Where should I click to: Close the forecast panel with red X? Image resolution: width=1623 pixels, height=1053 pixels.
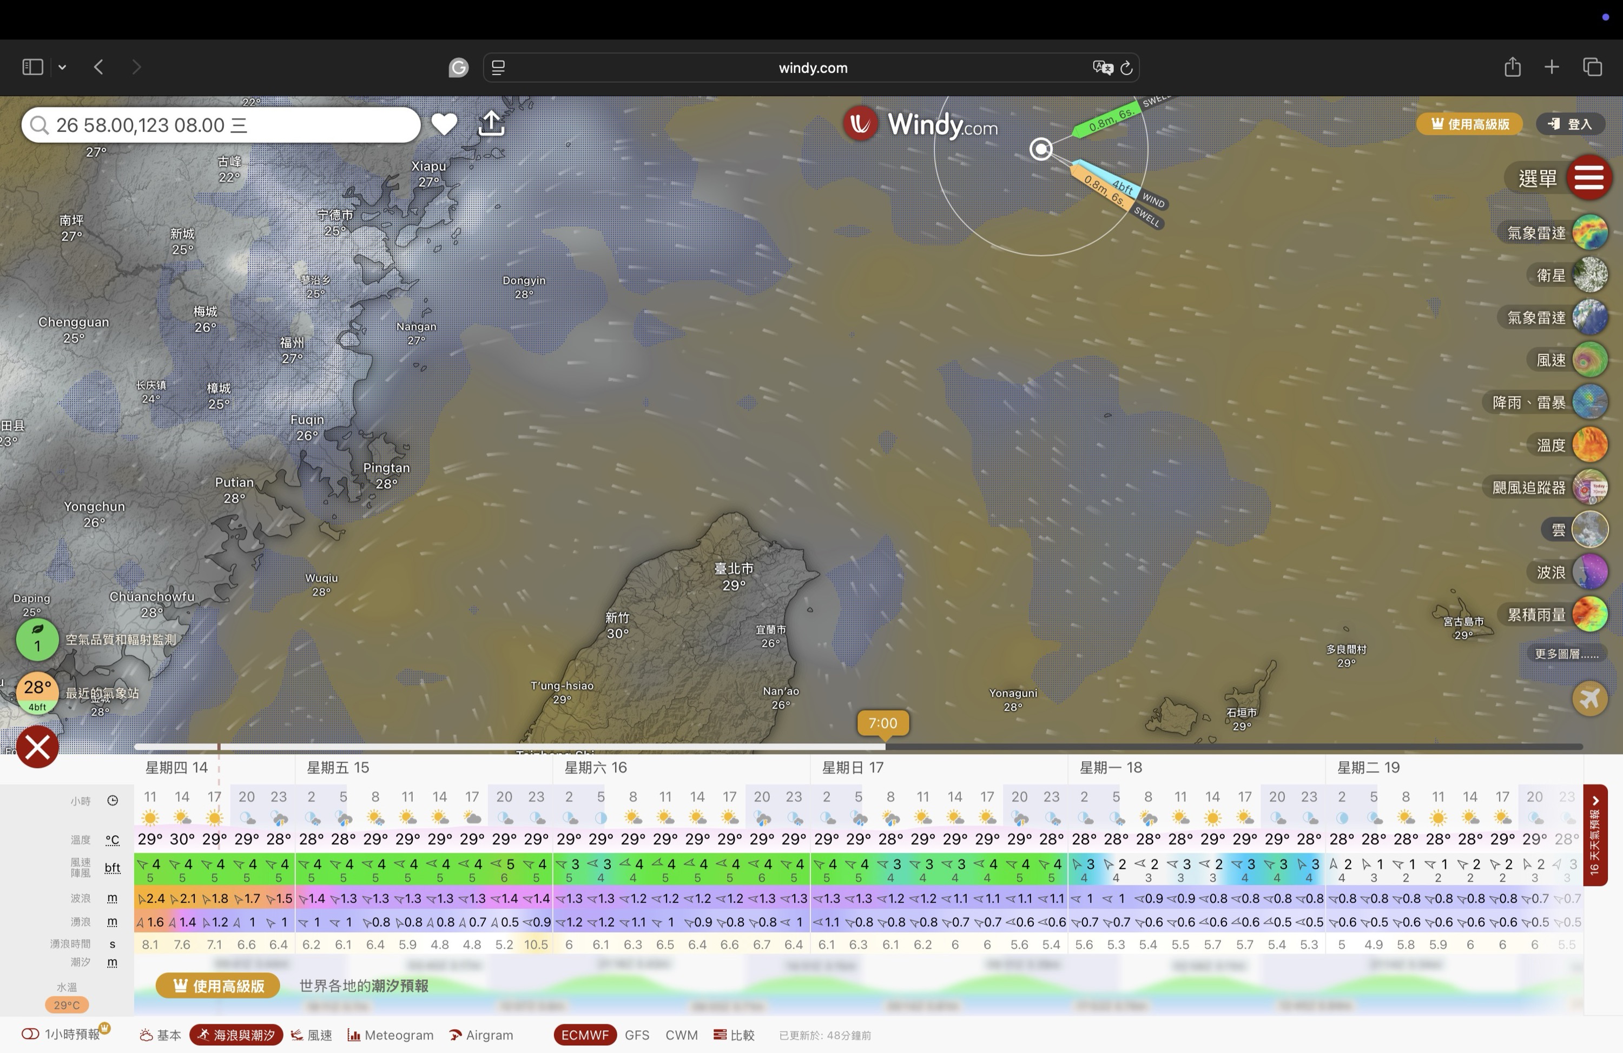pyautogui.click(x=37, y=747)
